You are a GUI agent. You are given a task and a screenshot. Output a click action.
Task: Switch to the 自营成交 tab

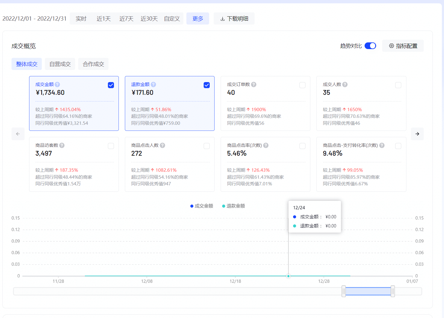click(x=60, y=64)
